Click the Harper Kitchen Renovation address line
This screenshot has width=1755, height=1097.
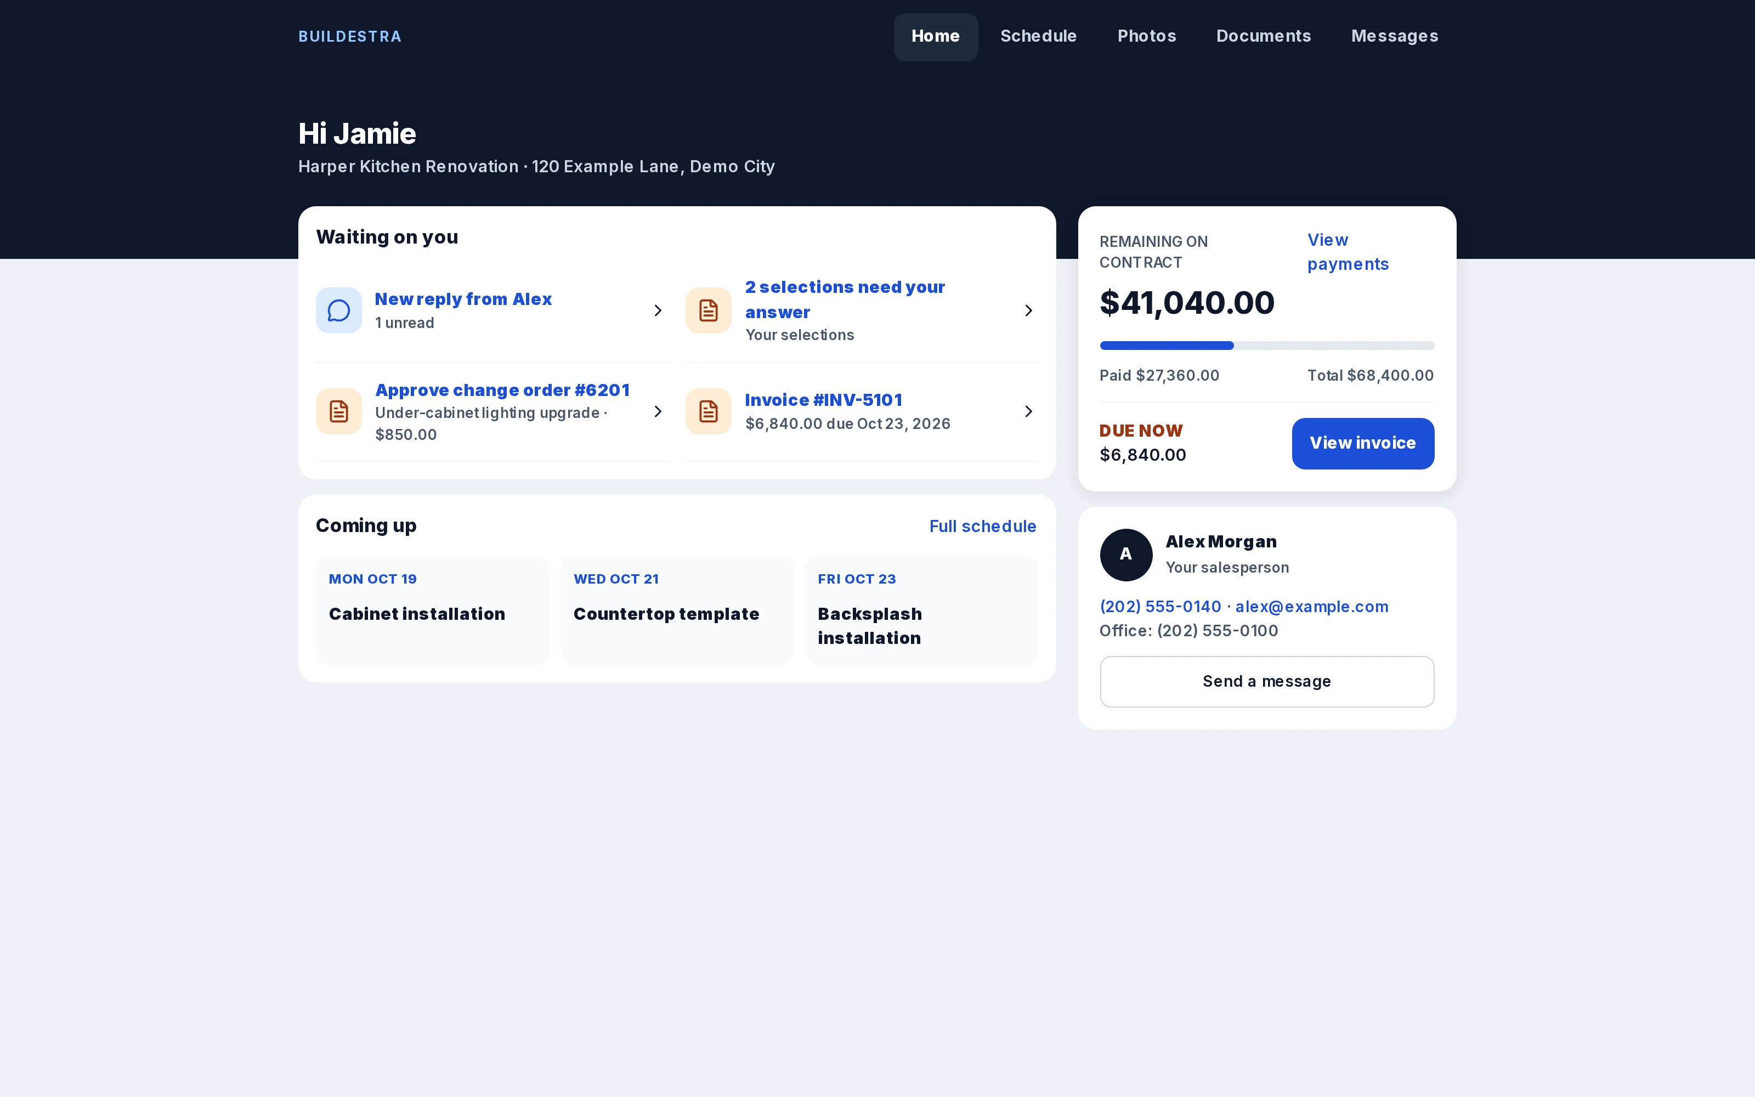(x=537, y=167)
